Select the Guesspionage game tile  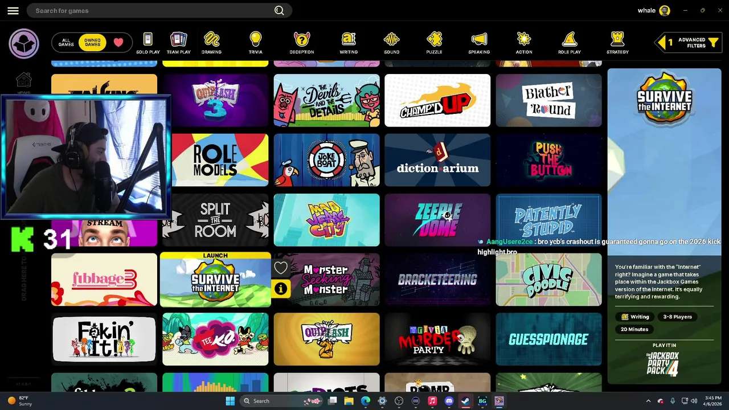(548, 339)
